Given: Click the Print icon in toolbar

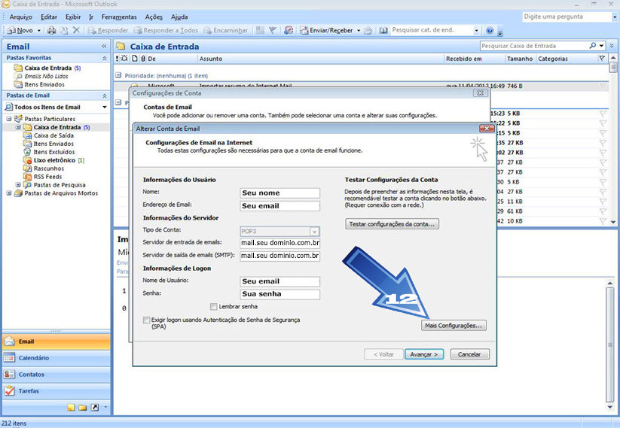Looking at the screenshot, I should (52, 30).
